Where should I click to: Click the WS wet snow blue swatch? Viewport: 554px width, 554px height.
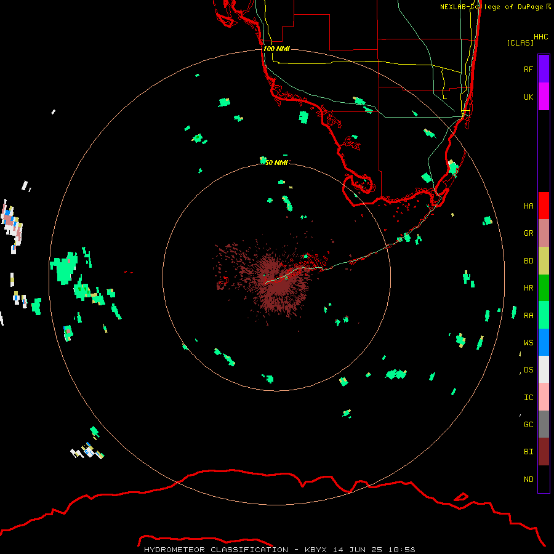[x=544, y=342]
